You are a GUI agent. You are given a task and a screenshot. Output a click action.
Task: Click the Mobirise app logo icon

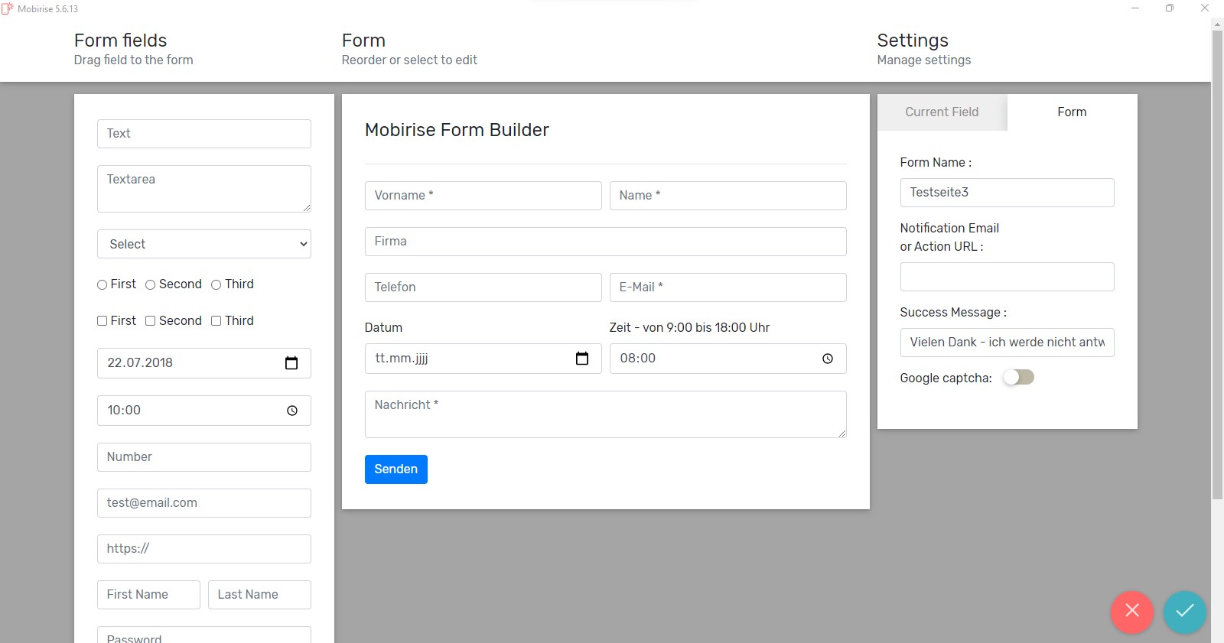pyautogui.click(x=8, y=9)
